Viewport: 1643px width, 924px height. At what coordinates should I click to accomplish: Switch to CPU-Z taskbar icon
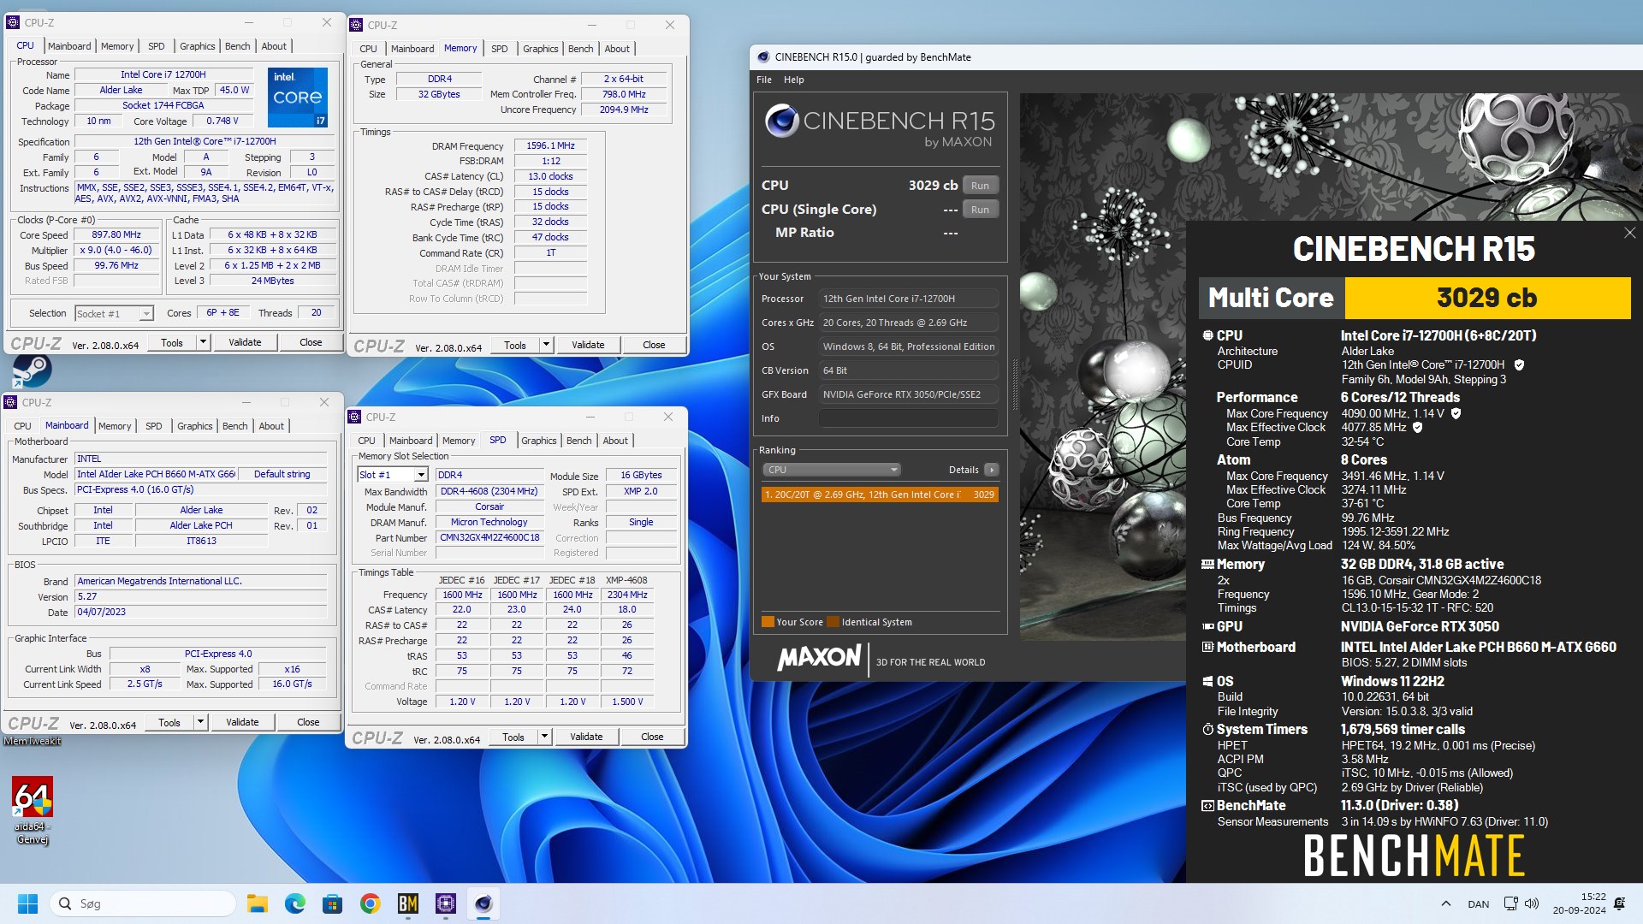(446, 903)
